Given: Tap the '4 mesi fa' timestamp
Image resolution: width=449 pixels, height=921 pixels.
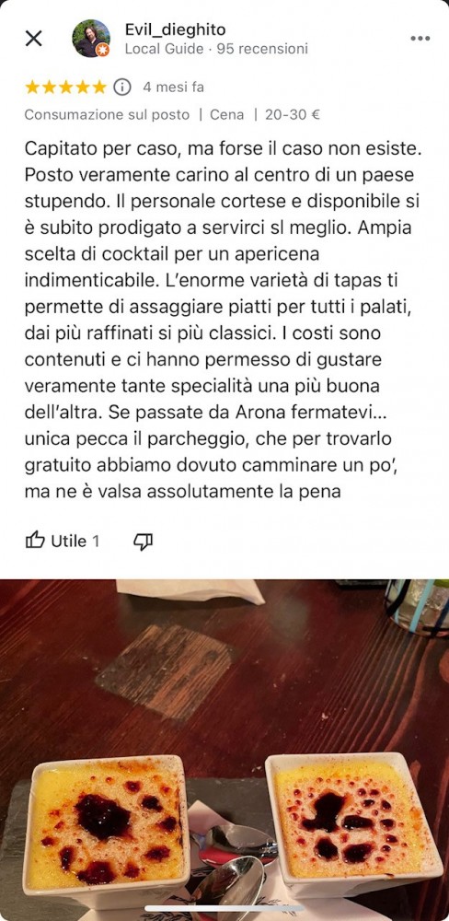Looking at the screenshot, I should pos(174,87).
